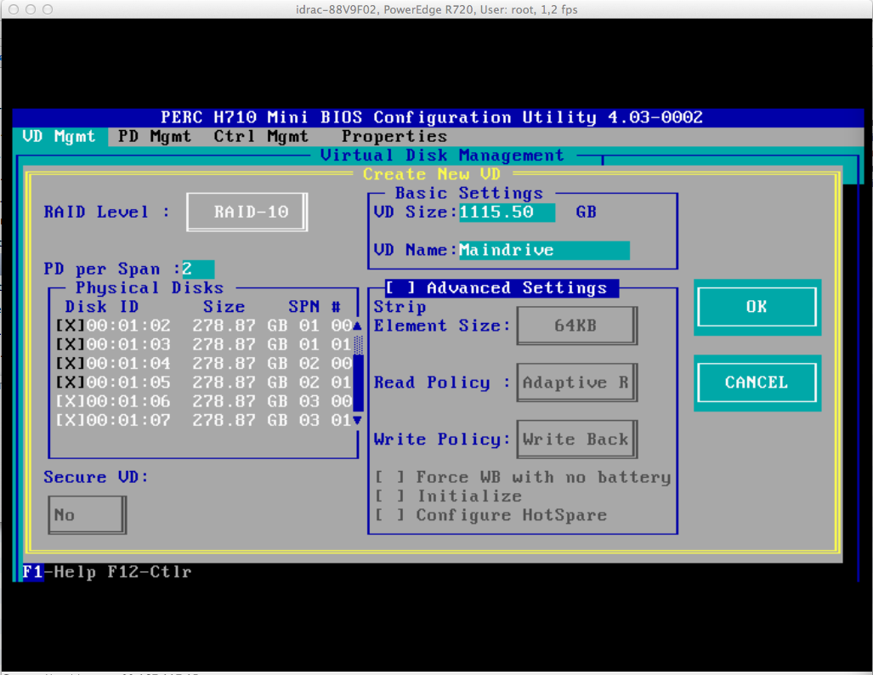Image resolution: width=873 pixels, height=675 pixels.
Task: Check the Initialize option
Action: click(389, 496)
